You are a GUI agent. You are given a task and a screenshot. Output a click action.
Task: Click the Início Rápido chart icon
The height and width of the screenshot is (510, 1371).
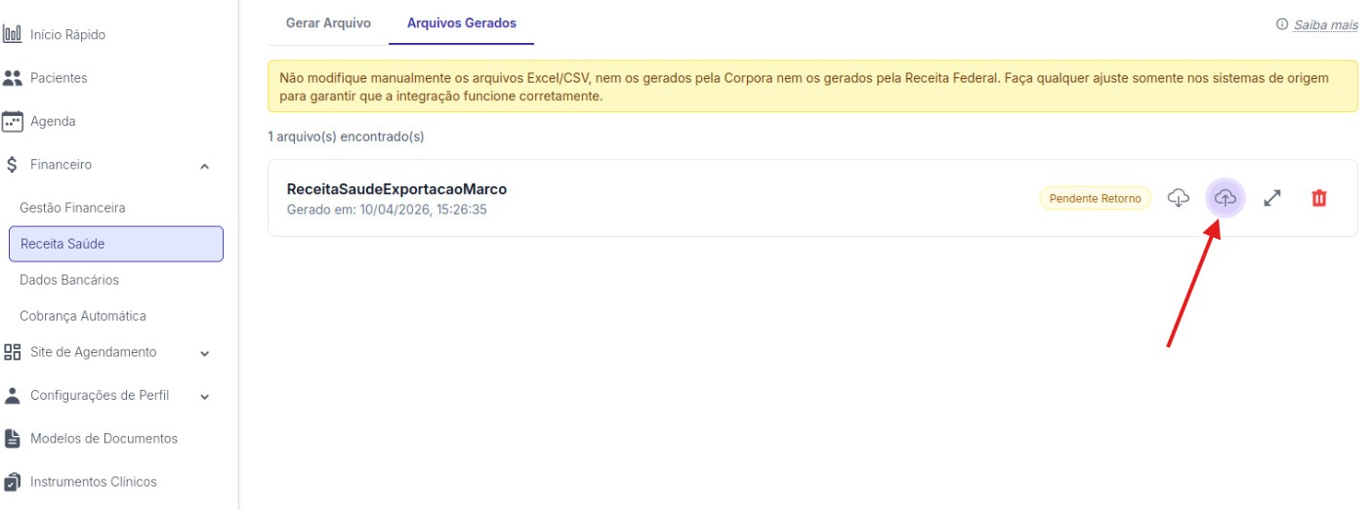coord(12,35)
